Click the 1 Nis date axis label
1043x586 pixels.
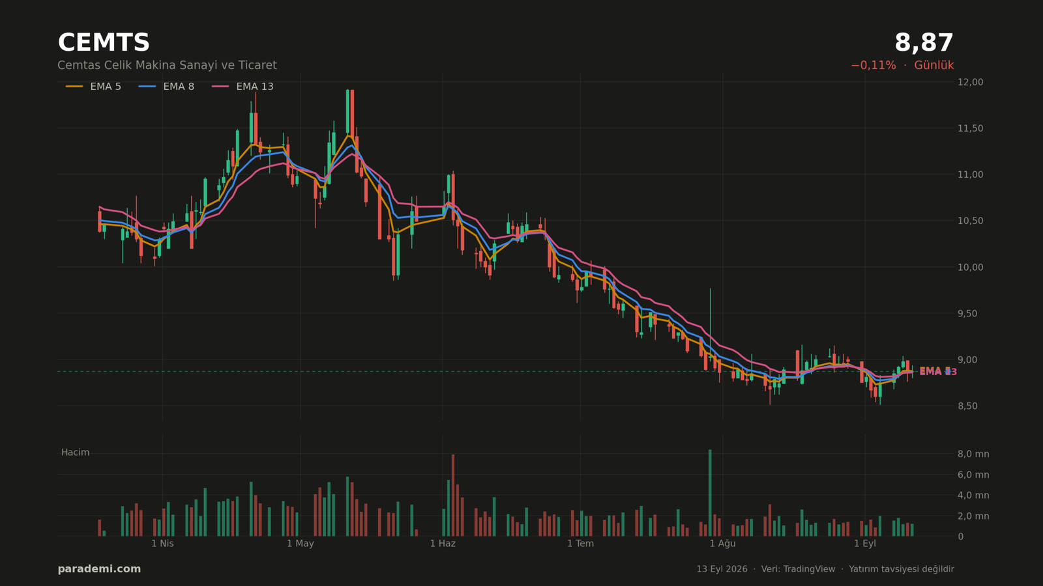click(x=162, y=544)
